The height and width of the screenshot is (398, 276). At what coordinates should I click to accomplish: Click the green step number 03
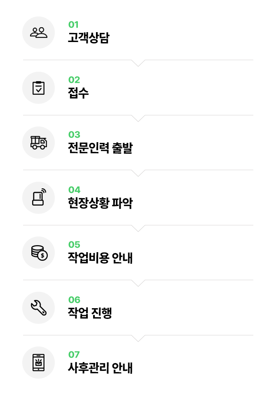74,135
